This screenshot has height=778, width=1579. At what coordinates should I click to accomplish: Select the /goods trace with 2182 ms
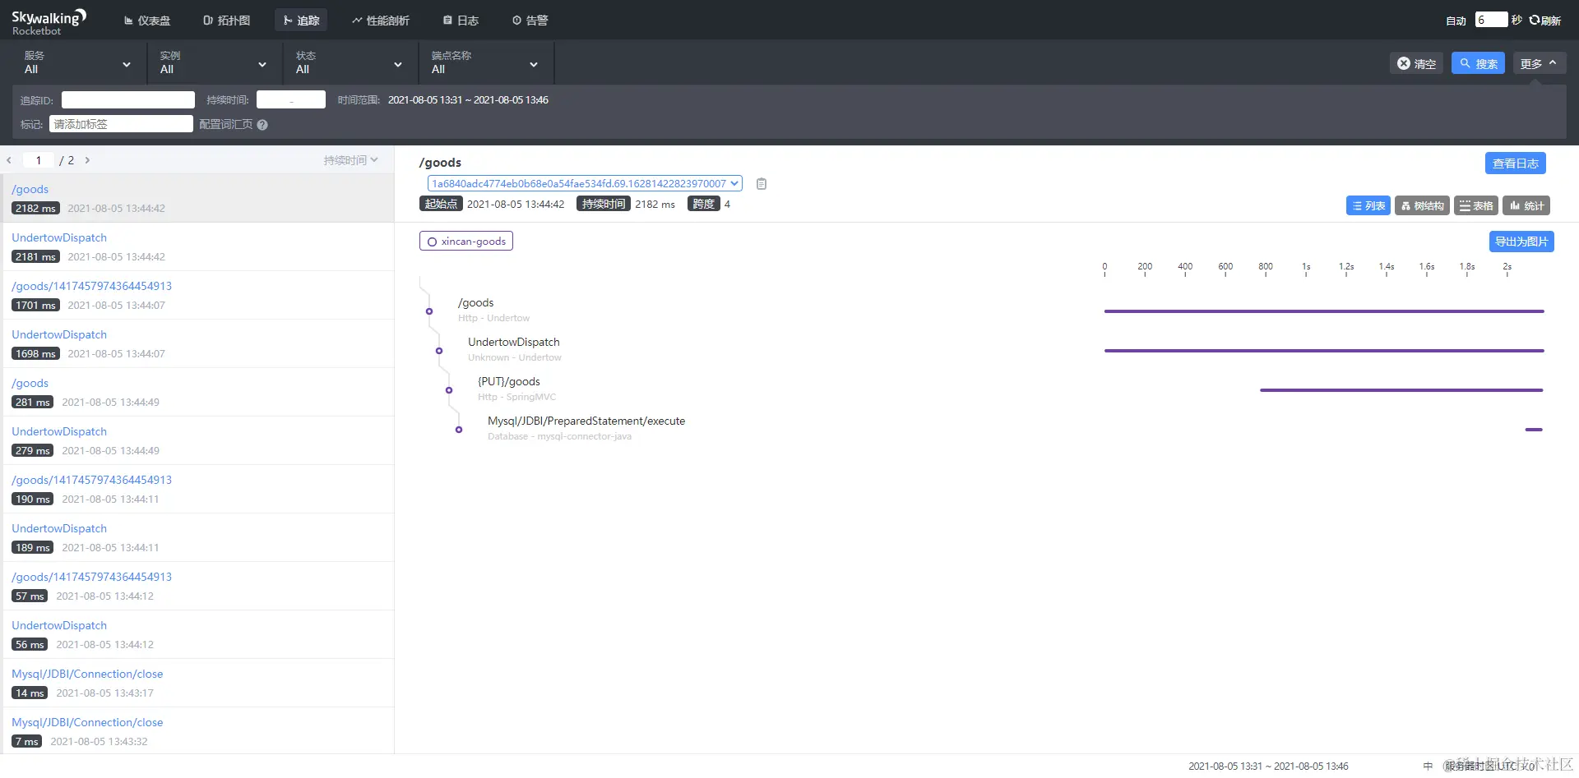(197, 198)
